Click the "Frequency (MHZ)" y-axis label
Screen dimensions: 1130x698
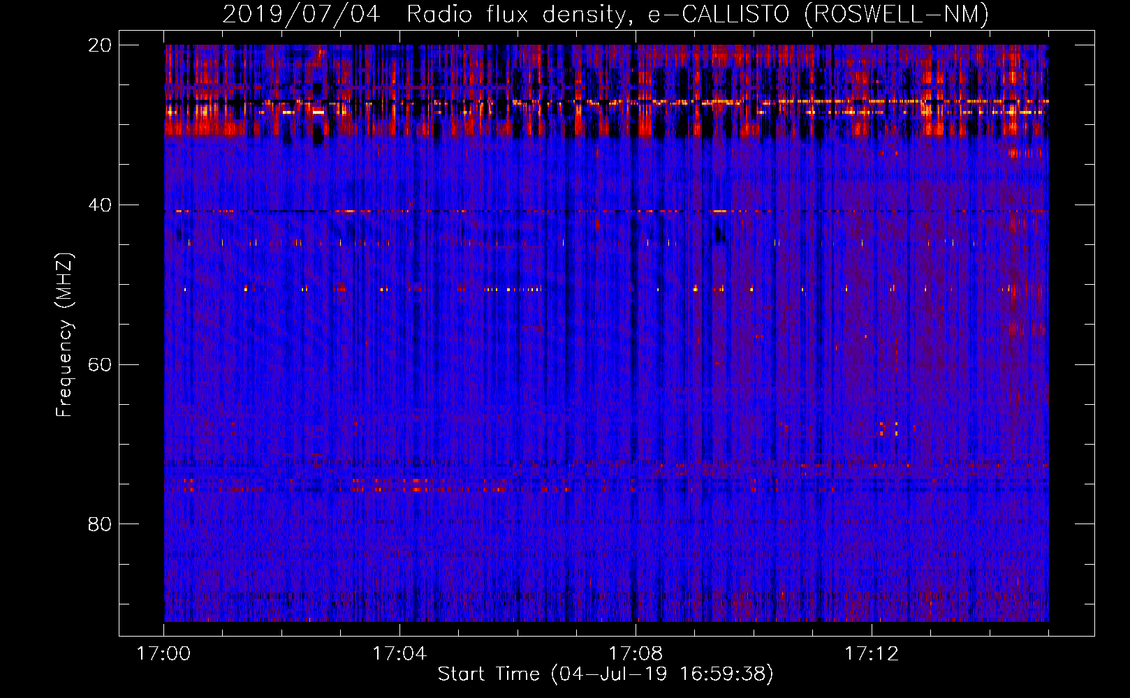[64, 335]
